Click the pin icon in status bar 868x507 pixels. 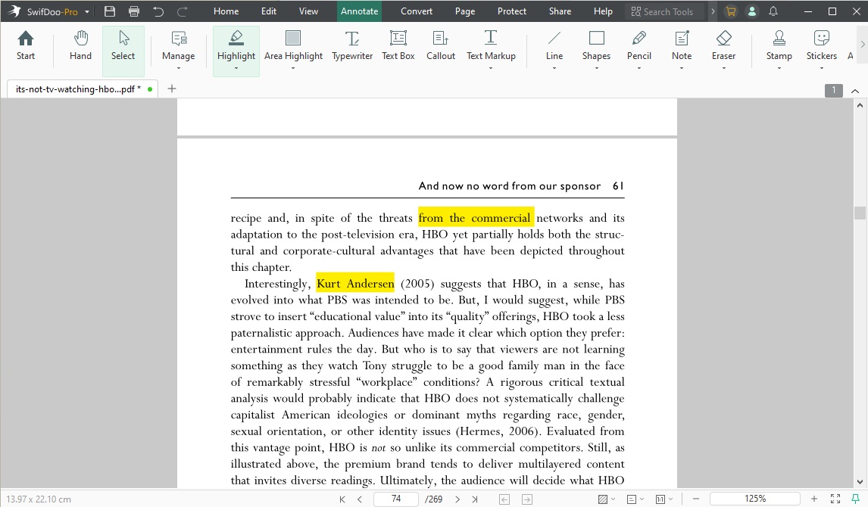coord(855,499)
